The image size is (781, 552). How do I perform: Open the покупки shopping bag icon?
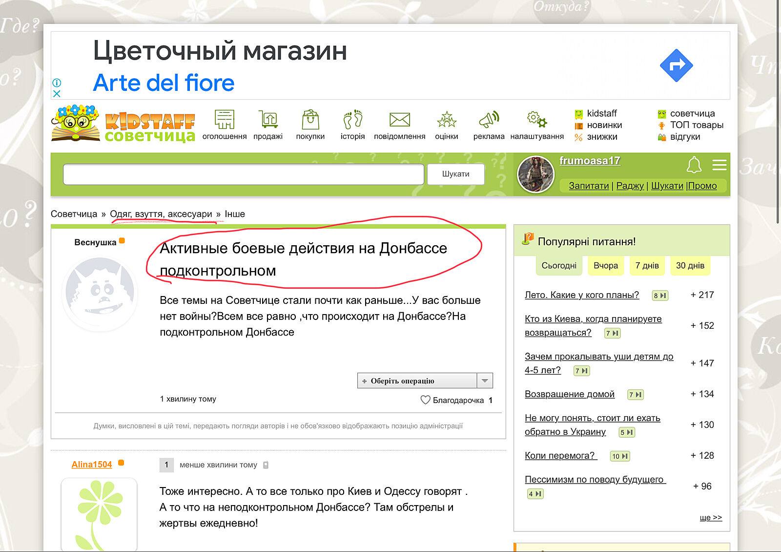coord(310,120)
